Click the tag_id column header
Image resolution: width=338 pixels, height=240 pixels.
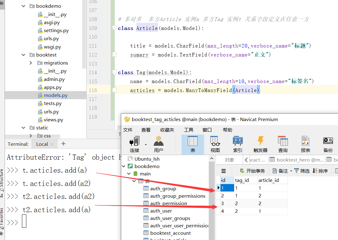(246, 180)
